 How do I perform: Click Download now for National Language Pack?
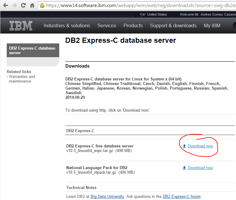pos(200,168)
